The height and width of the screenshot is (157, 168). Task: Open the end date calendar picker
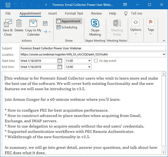coord(60,67)
